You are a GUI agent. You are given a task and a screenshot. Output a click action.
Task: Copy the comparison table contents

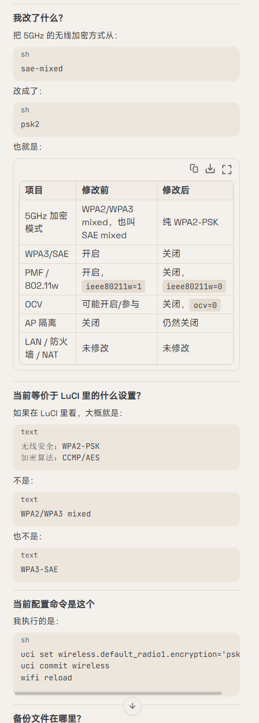click(194, 169)
